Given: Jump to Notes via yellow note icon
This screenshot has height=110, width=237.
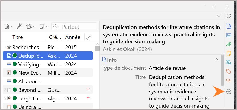Looking at the screenshot, I should point(229,53).
